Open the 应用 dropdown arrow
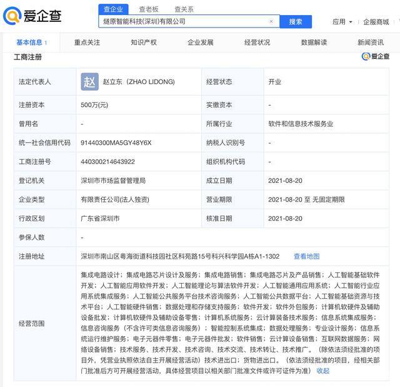The width and height of the screenshot is (400, 387). [351, 22]
